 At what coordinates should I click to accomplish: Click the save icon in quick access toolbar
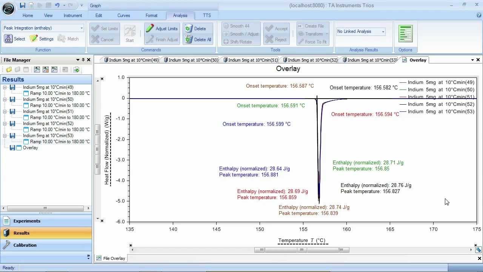tap(23, 5)
